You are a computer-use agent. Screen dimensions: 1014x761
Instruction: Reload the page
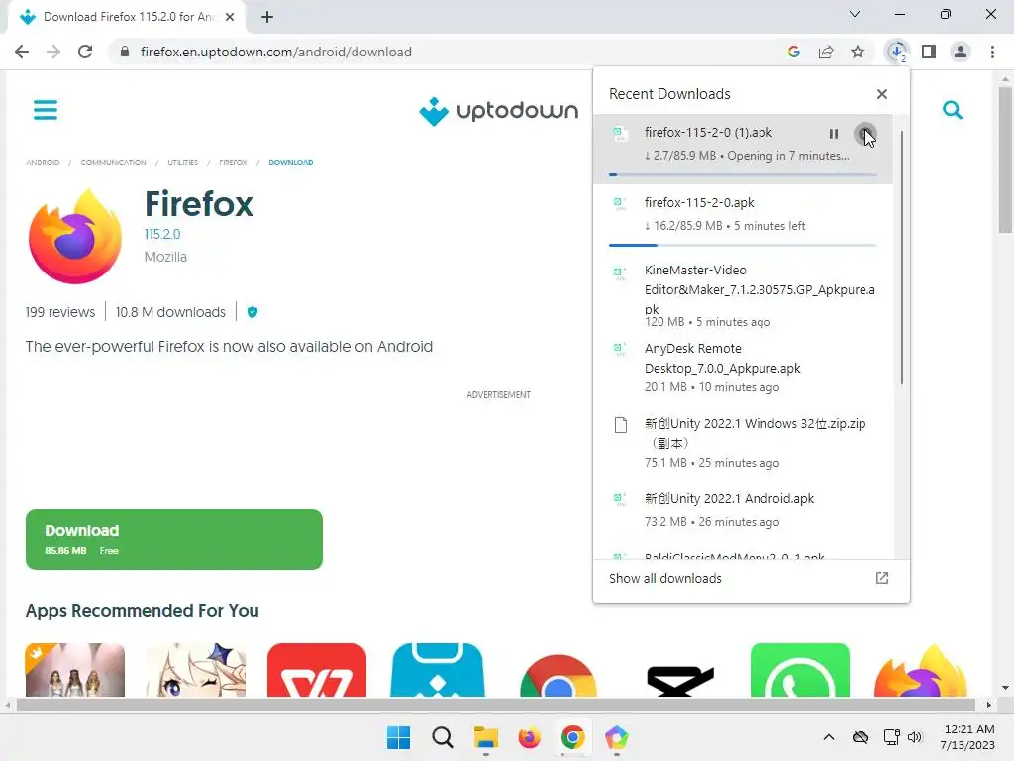pyautogui.click(x=85, y=52)
